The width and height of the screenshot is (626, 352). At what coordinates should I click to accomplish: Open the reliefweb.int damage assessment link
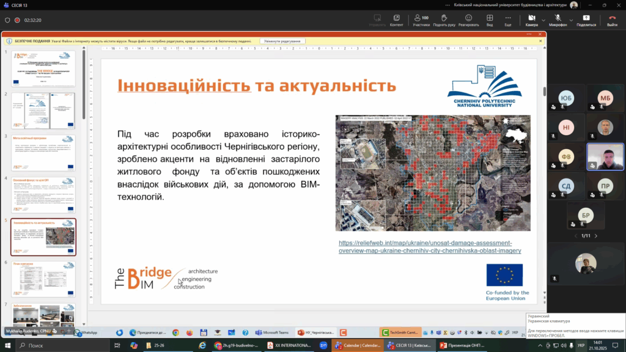[430, 246]
